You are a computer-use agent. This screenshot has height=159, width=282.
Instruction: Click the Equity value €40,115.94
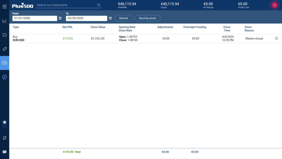170,4
